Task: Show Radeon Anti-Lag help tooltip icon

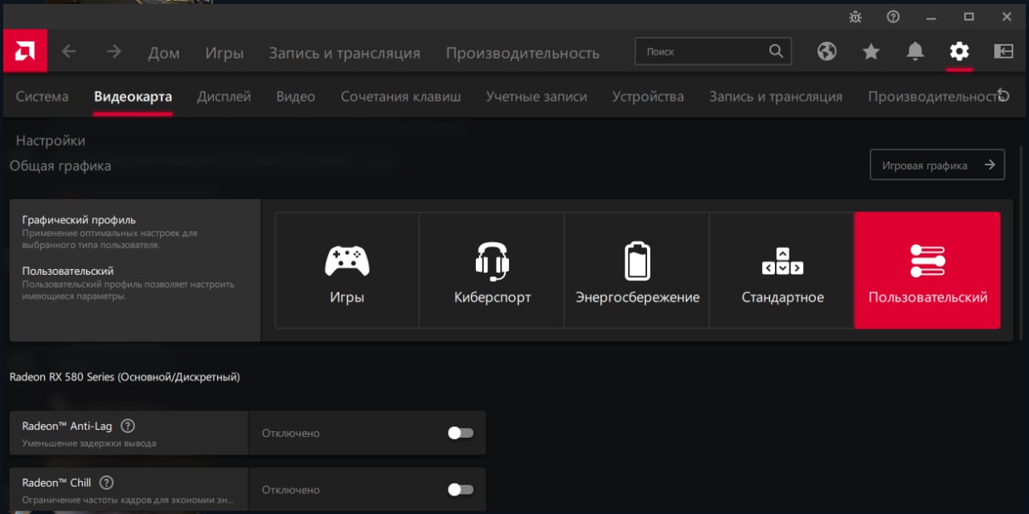Action: (x=127, y=426)
